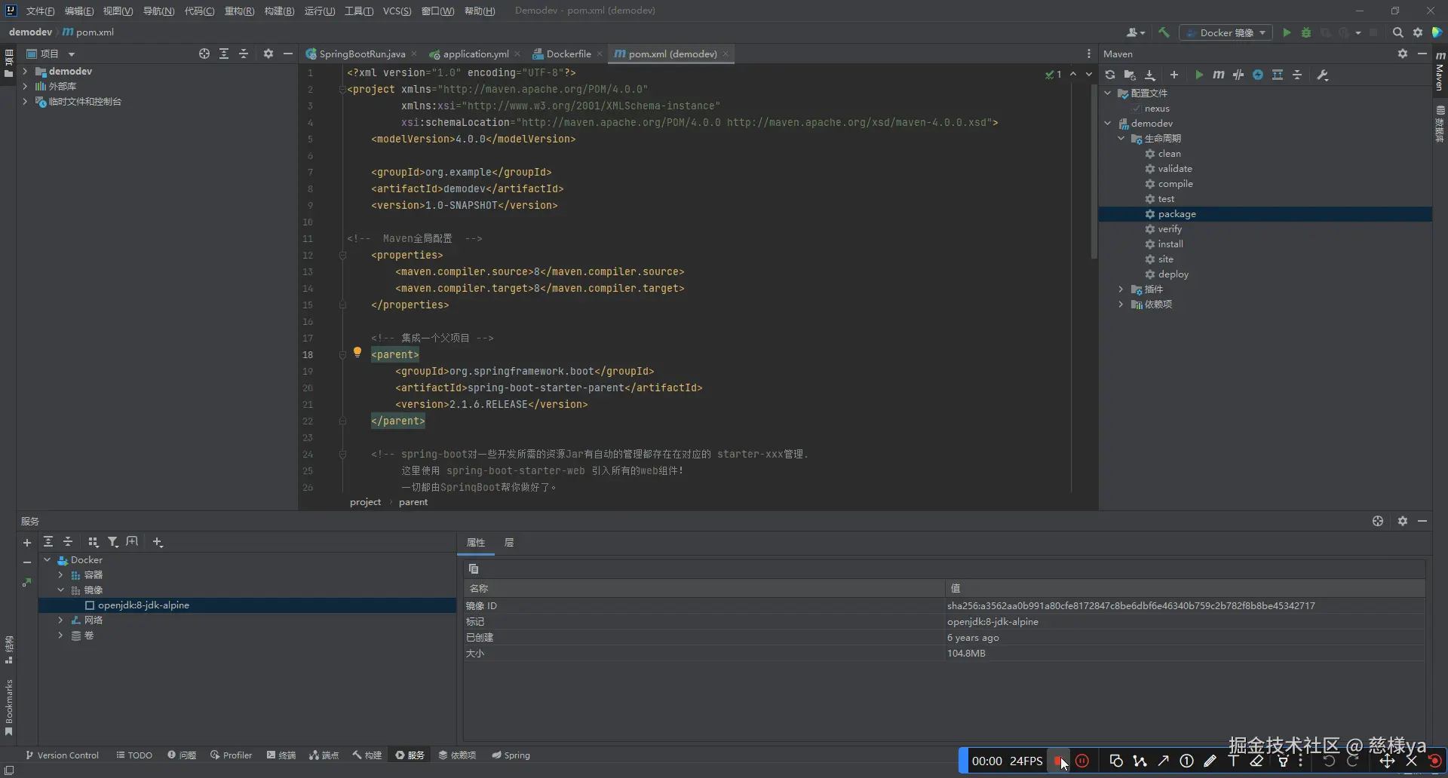Open the Spring tool window button
This screenshot has width=1448, height=778.
click(511, 755)
